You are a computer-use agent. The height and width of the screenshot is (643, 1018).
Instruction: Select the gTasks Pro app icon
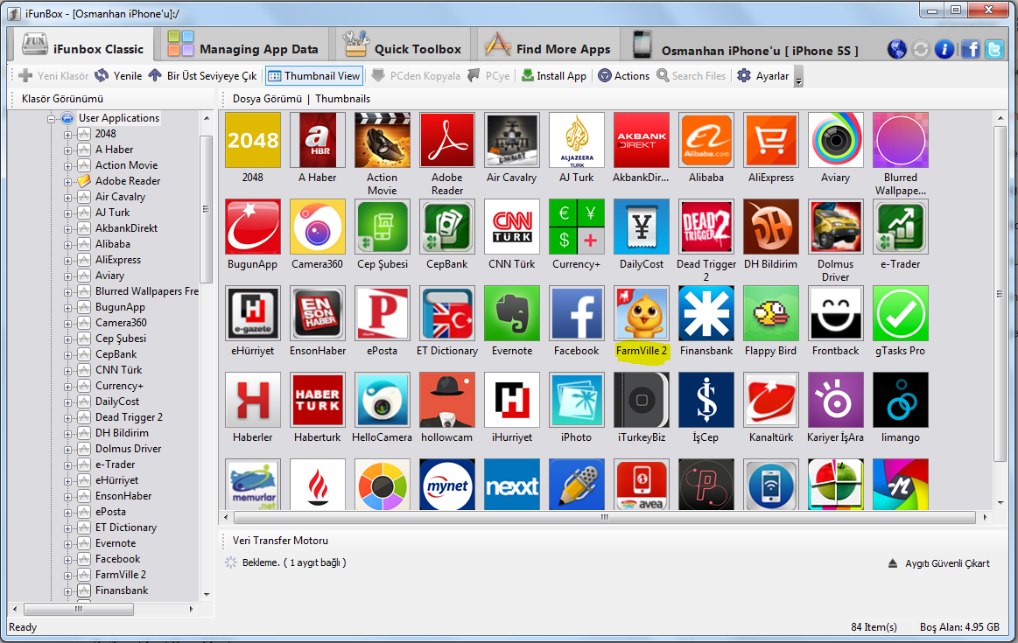coord(901,313)
